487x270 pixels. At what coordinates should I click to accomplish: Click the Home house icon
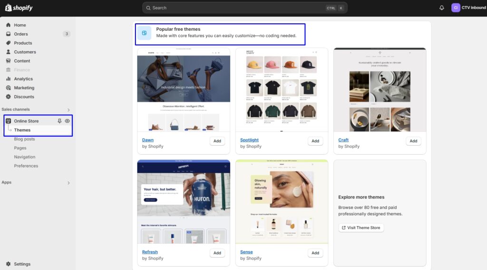click(9, 25)
